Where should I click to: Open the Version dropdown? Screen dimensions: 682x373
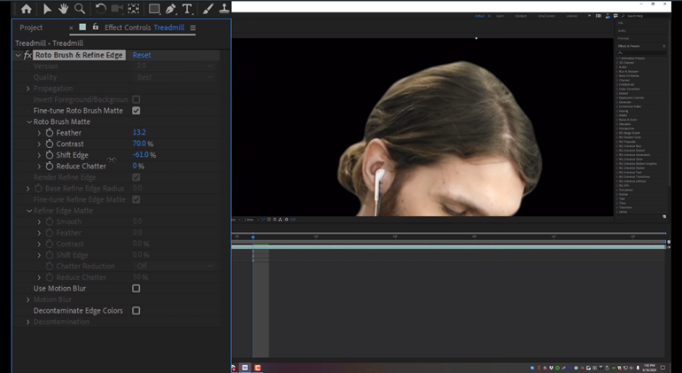coord(174,66)
